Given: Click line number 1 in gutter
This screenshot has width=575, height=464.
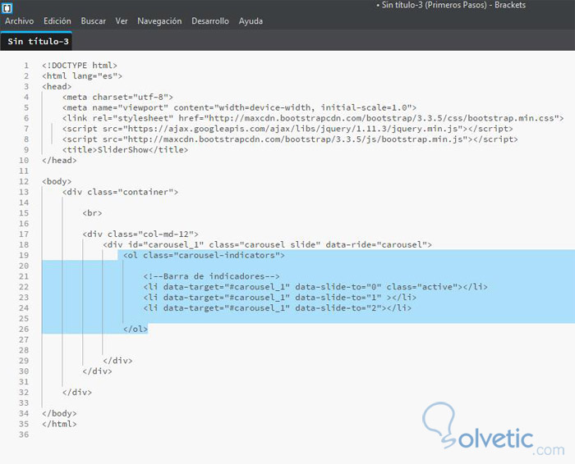Looking at the screenshot, I should [26, 66].
